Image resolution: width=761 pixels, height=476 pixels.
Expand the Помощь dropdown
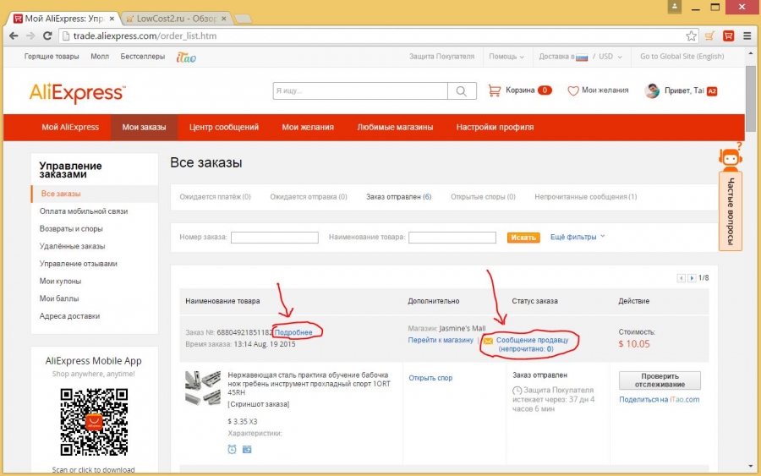506,57
